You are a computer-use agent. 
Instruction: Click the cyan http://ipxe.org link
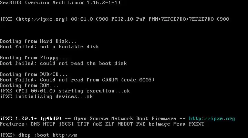[212, 119]
